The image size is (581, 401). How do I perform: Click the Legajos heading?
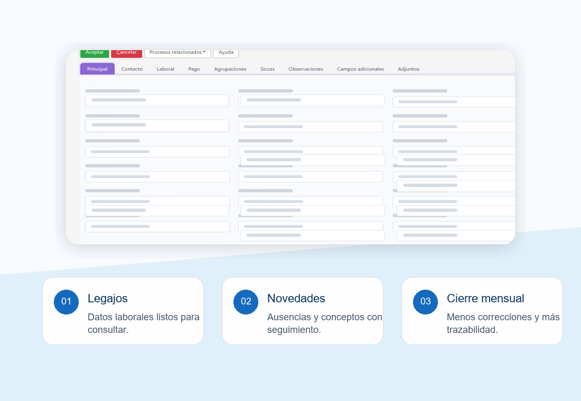pyautogui.click(x=107, y=299)
